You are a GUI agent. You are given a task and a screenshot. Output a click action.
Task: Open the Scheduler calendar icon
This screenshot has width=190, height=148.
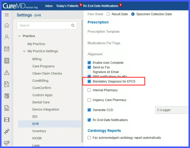[7, 49]
